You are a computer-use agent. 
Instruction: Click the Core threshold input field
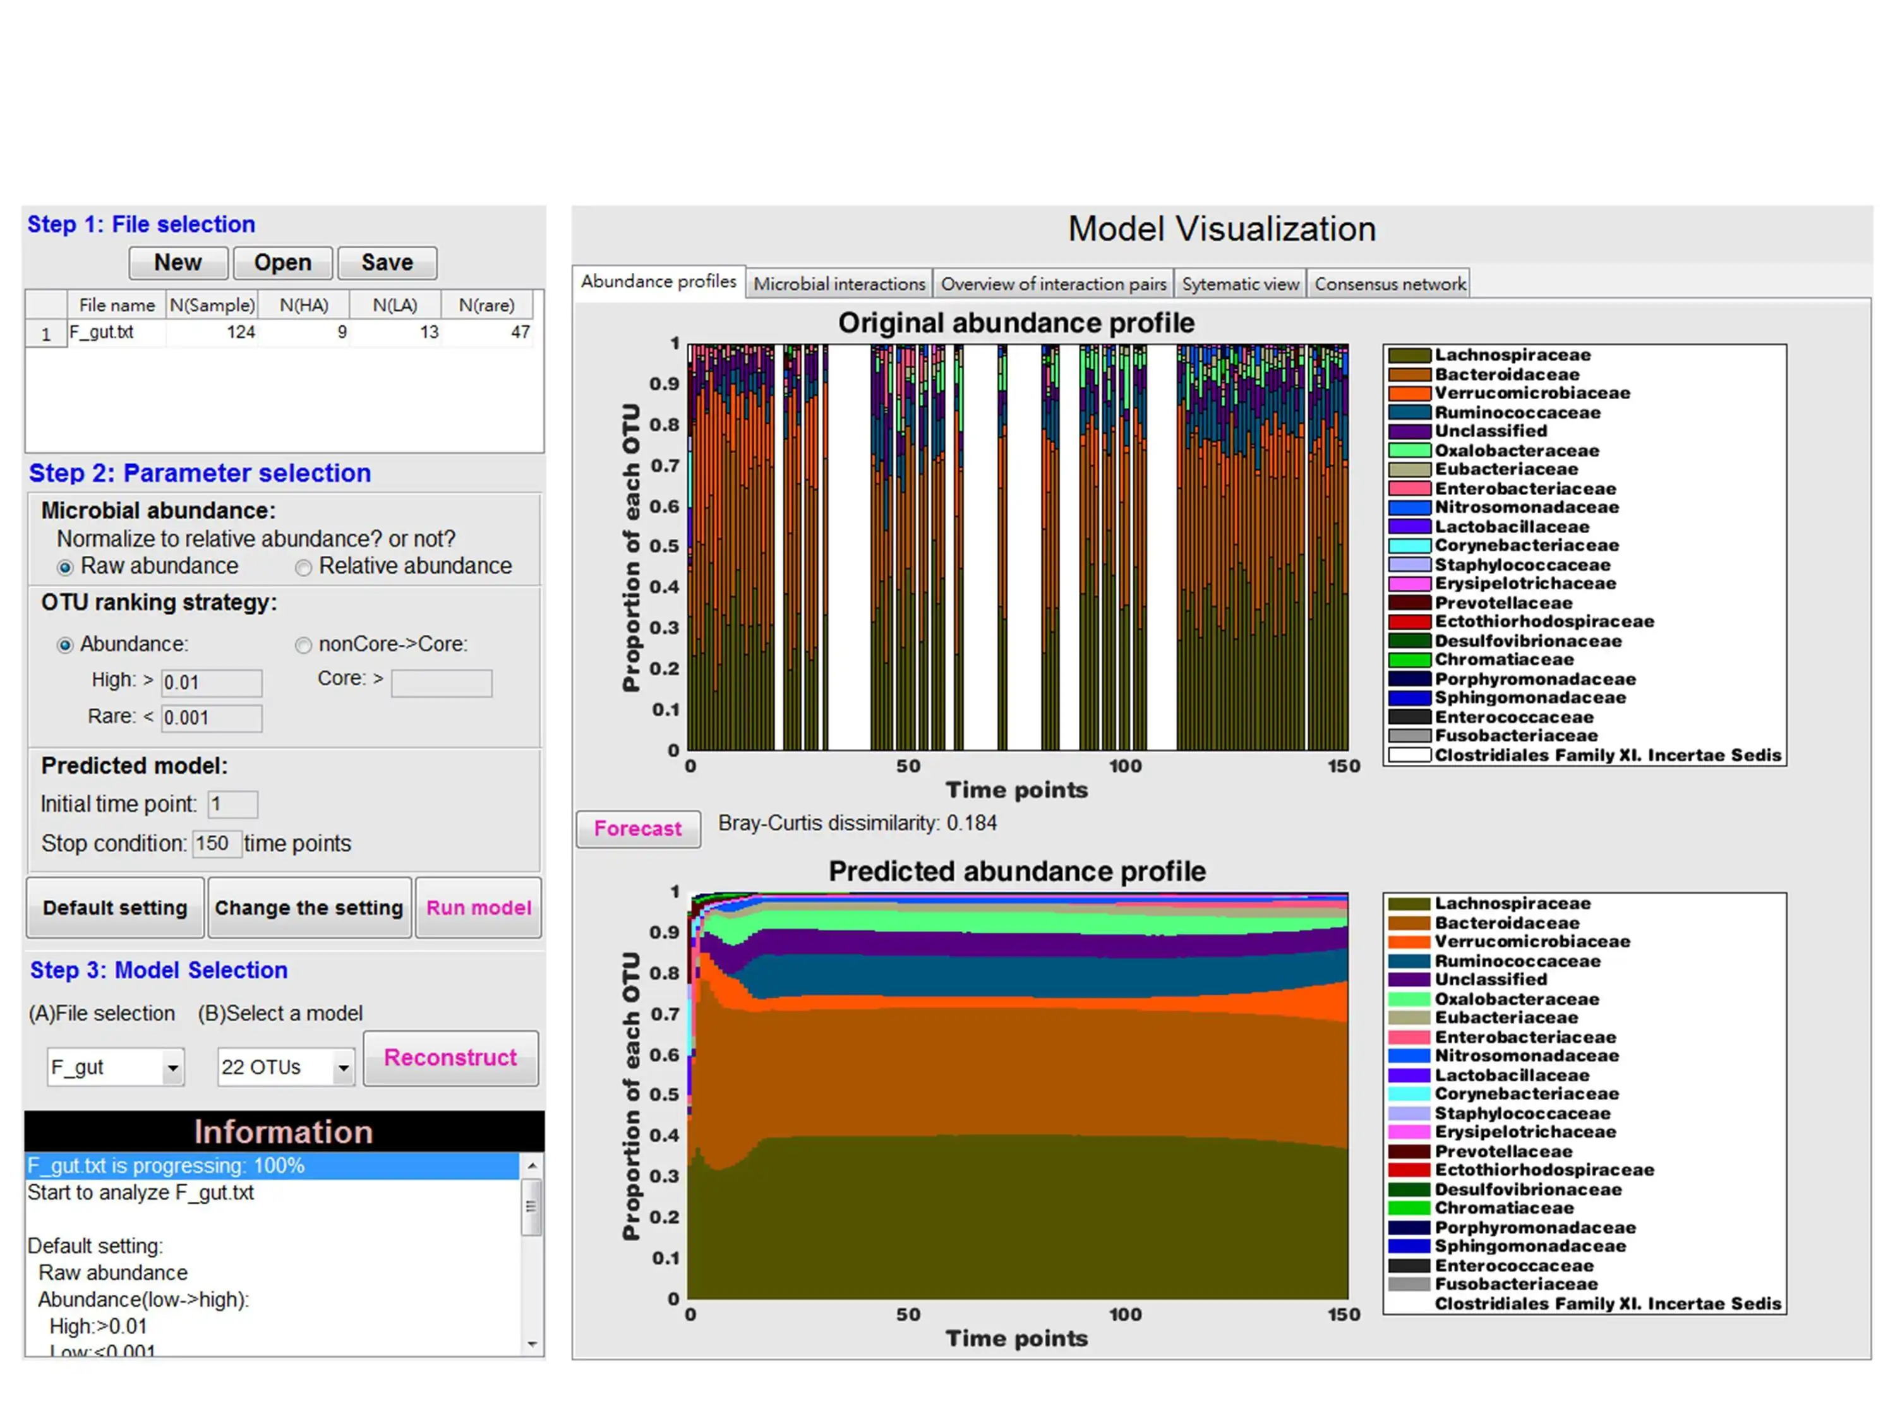tap(442, 683)
